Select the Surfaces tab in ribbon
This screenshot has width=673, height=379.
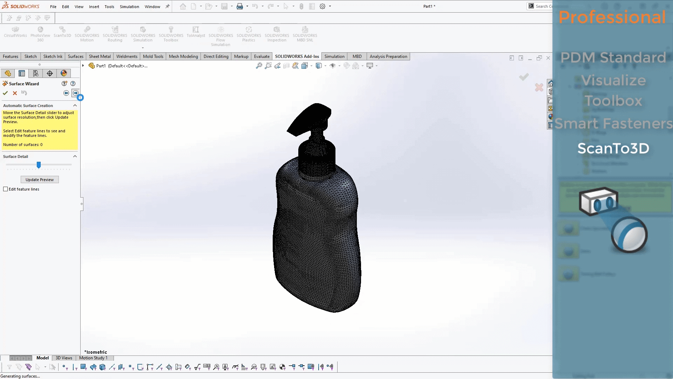tap(75, 56)
